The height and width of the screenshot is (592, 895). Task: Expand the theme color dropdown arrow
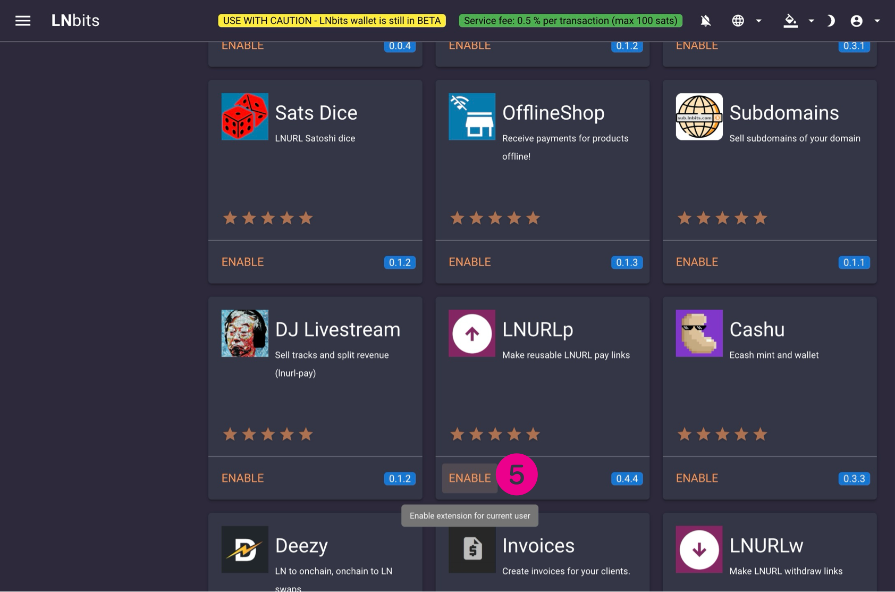pos(811,21)
